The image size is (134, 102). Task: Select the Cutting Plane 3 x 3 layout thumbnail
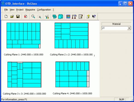(24, 75)
